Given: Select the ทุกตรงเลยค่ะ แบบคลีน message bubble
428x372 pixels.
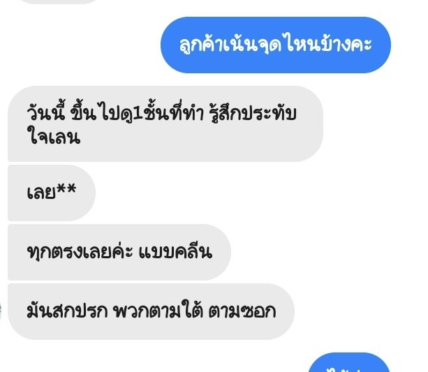Looking at the screenshot, I should tap(119, 252).
